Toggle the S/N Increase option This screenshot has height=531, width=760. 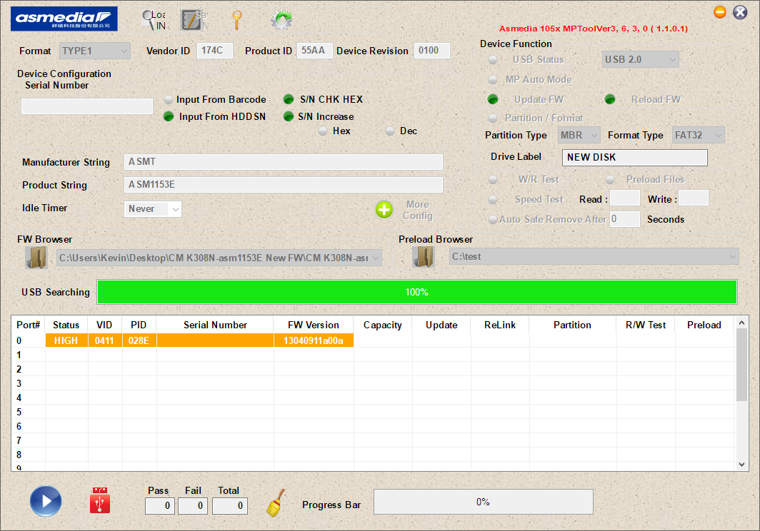pyautogui.click(x=289, y=117)
